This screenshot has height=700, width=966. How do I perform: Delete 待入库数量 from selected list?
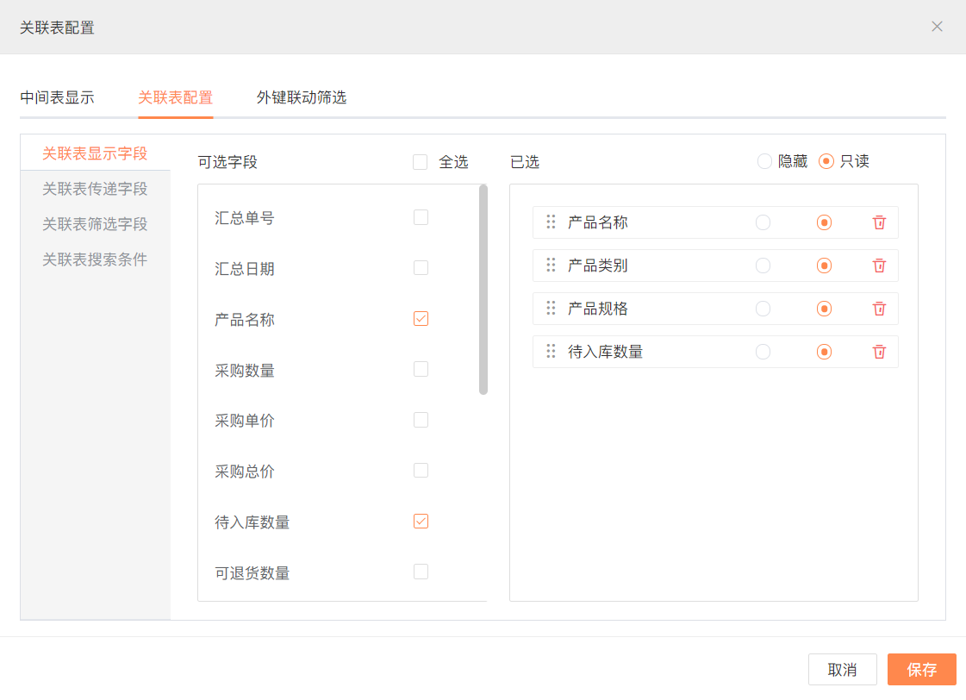click(879, 352)
